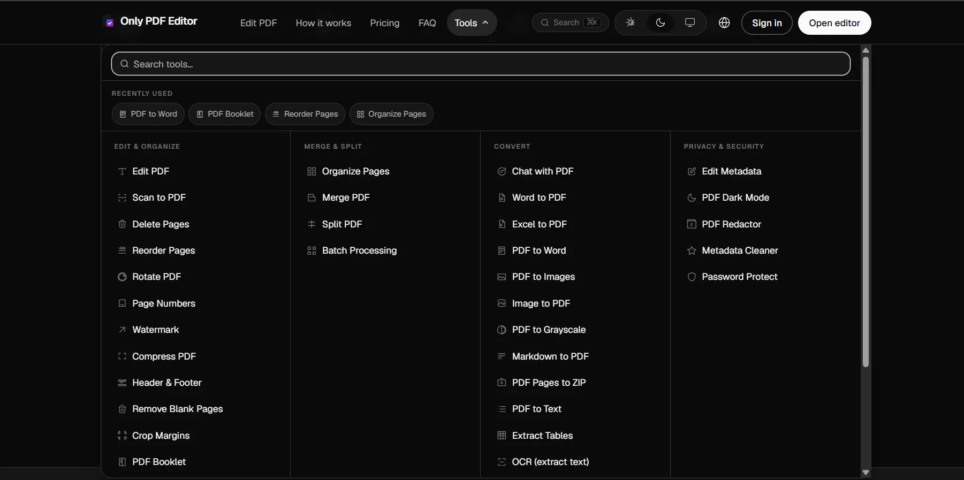Image resolution: width=964 pixels, height=480 pixels.
Task: Click the PDF Booklet icon in list
Action: pos(122,462)
